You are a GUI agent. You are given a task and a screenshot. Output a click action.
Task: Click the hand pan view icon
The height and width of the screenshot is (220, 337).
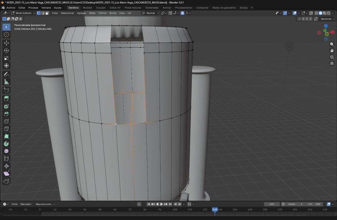point(332,50)
